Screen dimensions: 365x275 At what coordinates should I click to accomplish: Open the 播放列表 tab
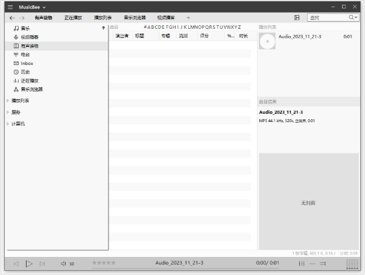(103, 18)
